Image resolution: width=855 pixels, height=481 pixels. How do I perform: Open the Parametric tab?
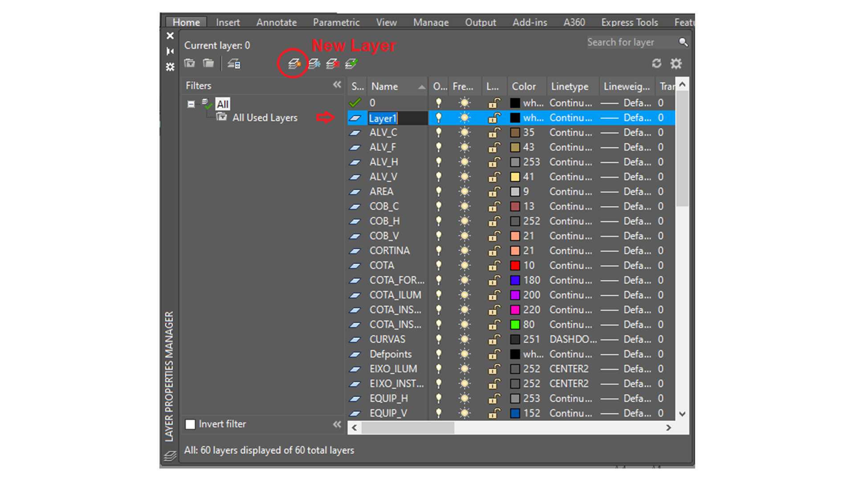pyautogui.click(x=336, y=22)
